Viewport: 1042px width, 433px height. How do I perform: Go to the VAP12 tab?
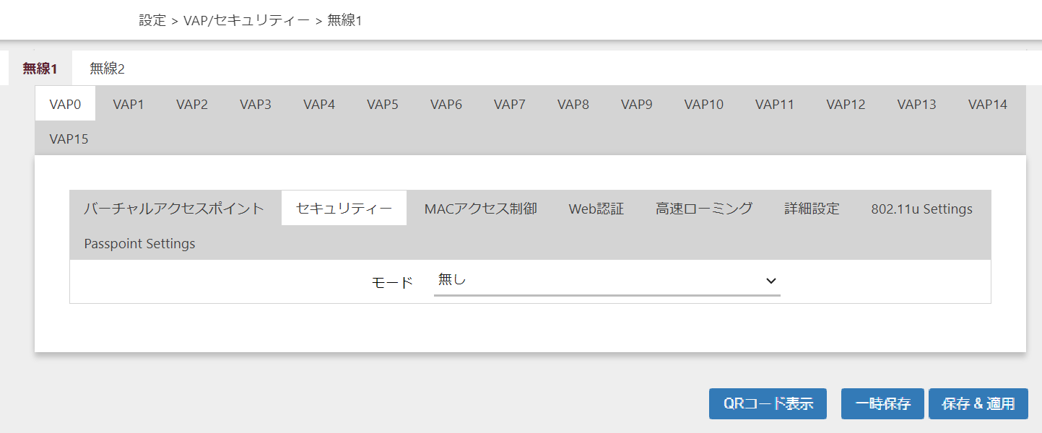[x=846, y=104]
